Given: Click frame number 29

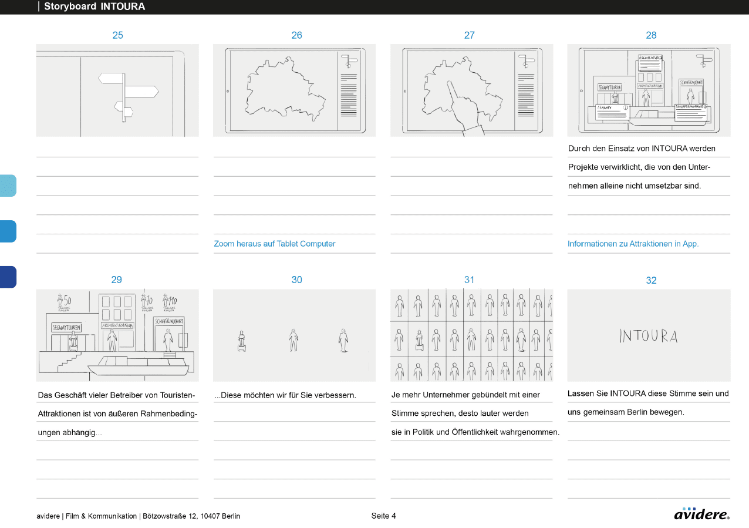Looking at the screenshot, I should tap(117, 280).
